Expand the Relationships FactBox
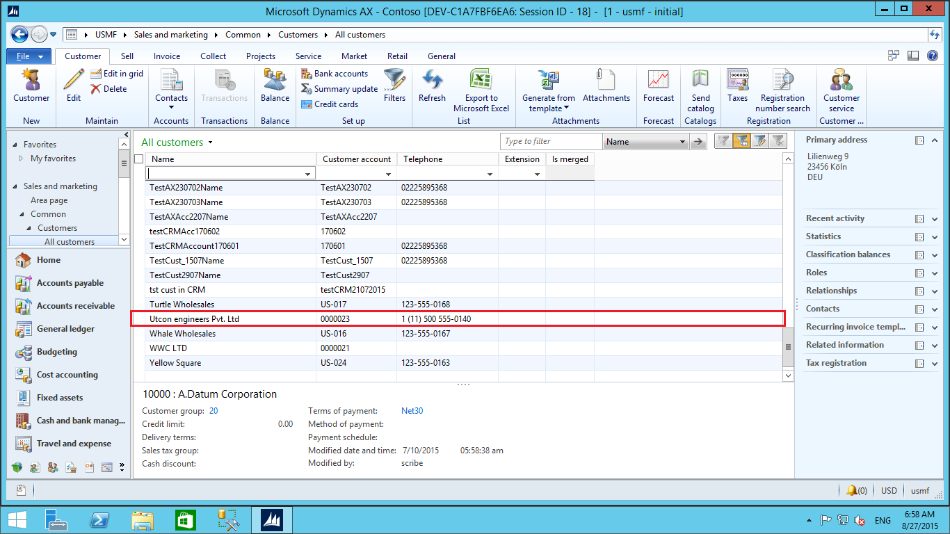Image resolution: width=950 pixels, height=534 pixels. (x=935, y=291)
